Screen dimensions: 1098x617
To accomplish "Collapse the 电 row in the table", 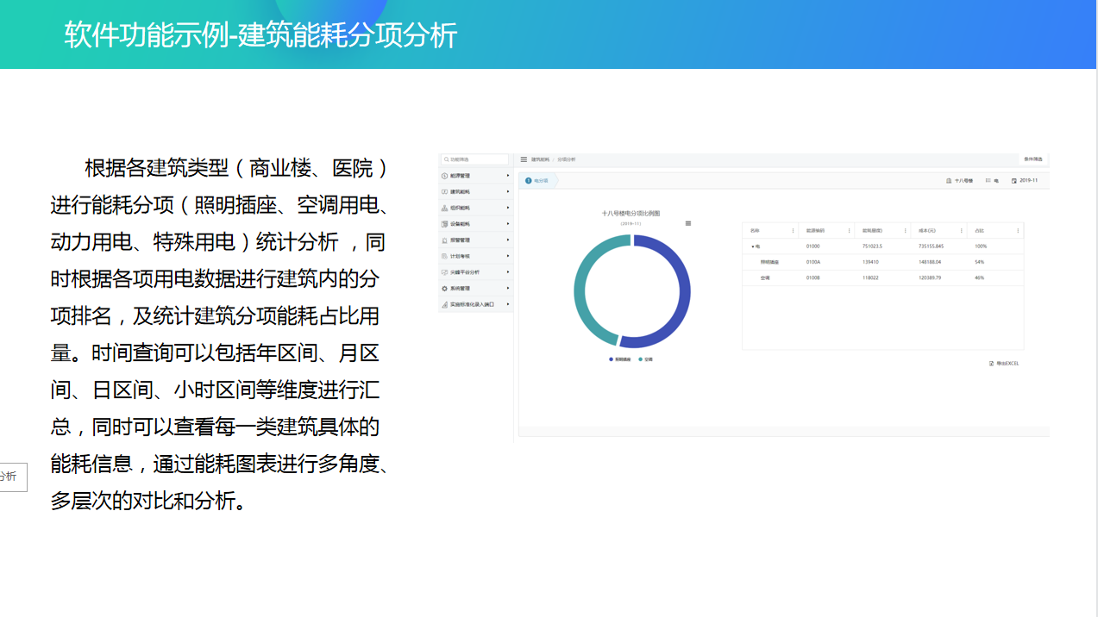I will 753,246.
